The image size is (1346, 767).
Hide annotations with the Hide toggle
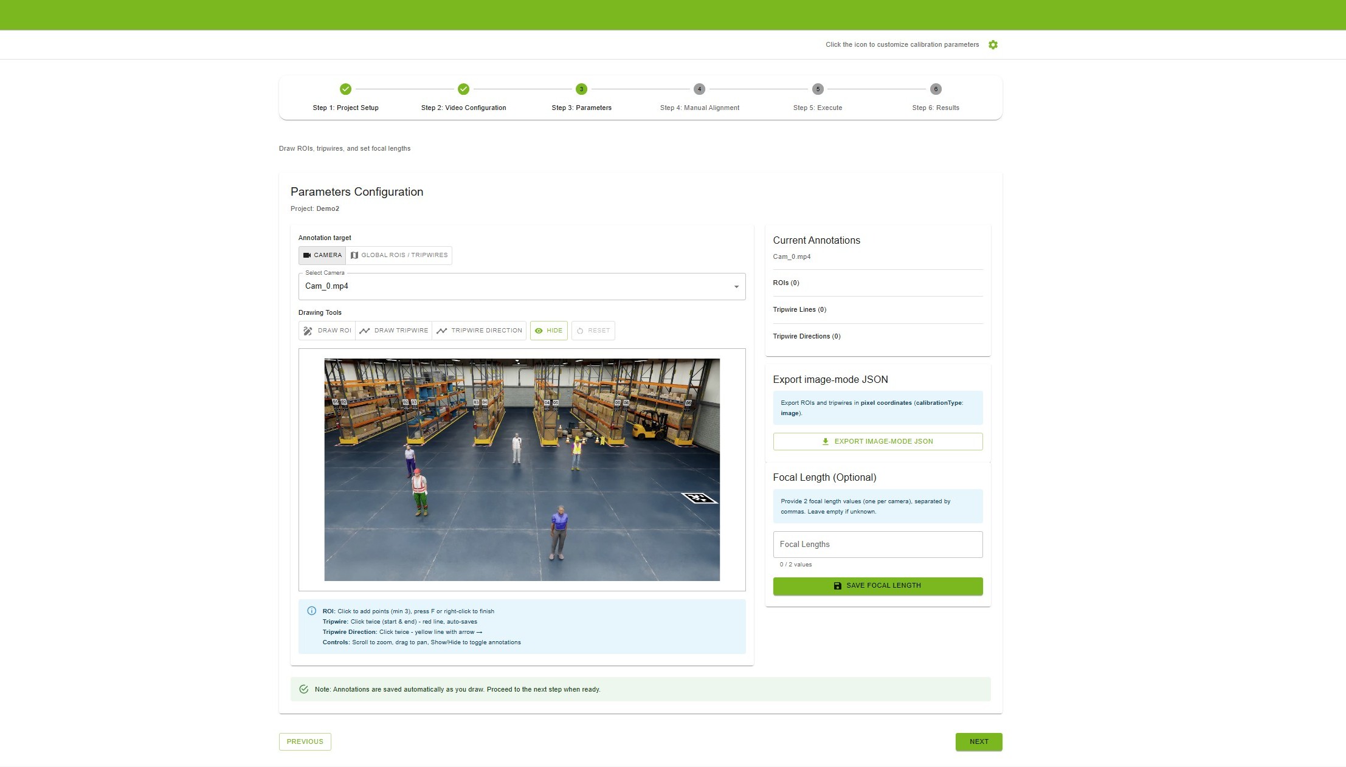[549, 331]
